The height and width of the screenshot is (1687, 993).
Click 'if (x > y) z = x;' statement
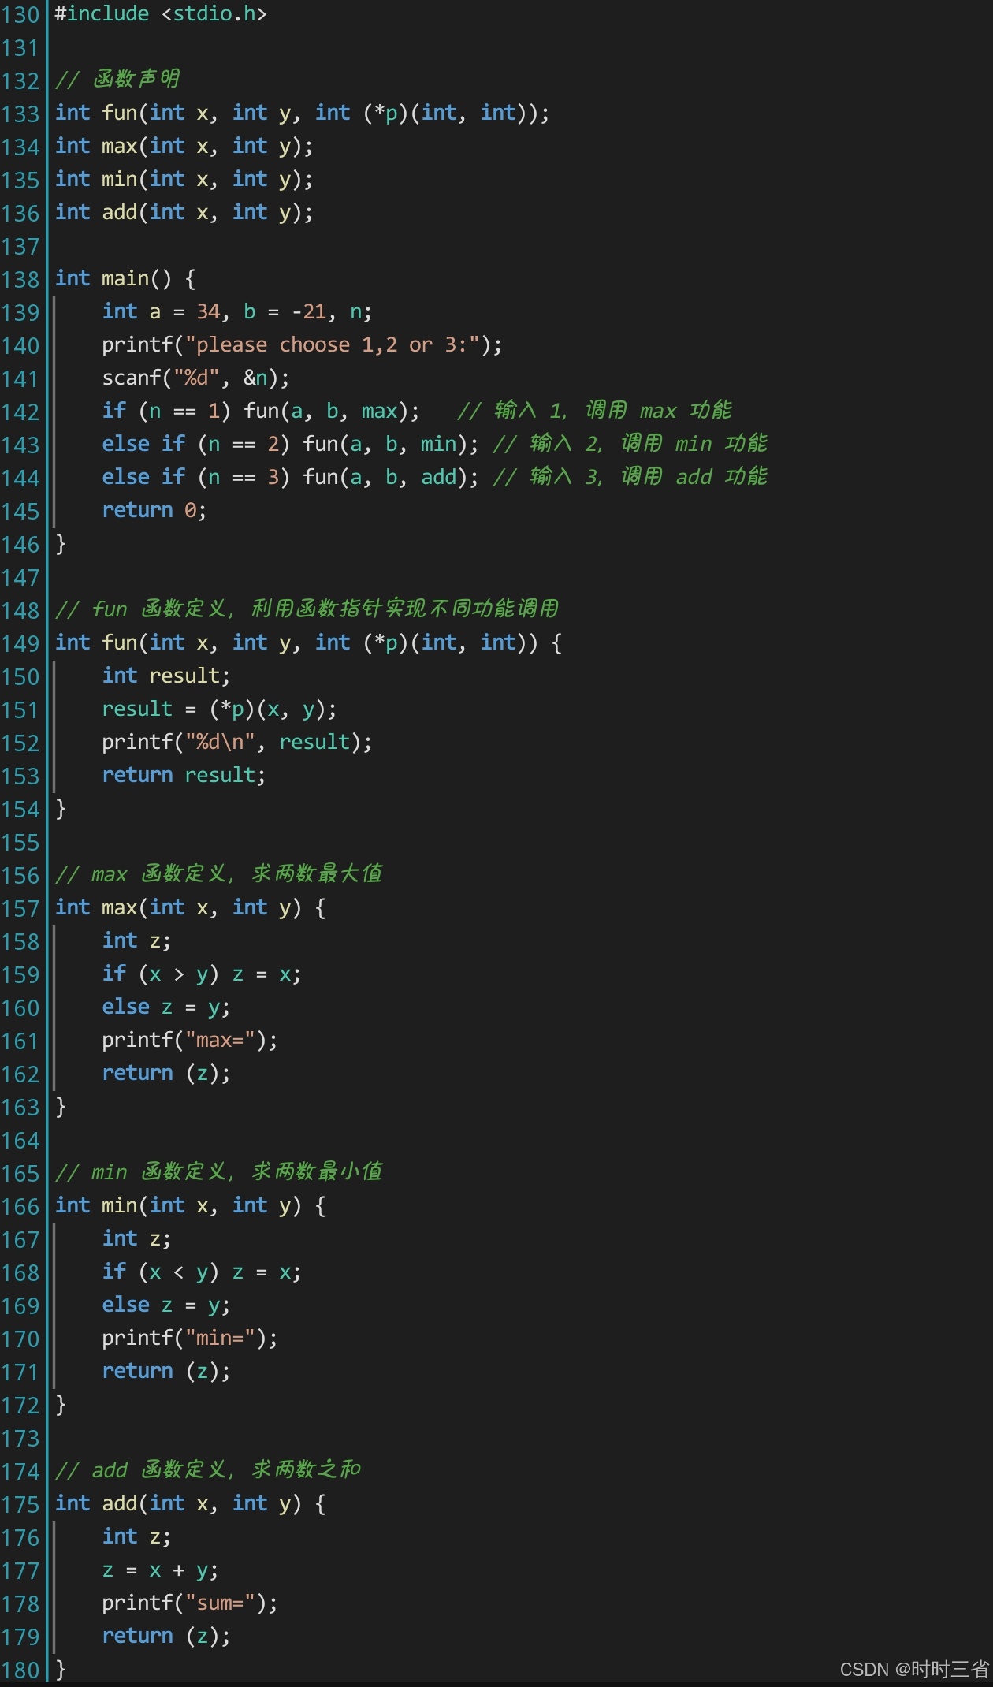pos(201,974)
